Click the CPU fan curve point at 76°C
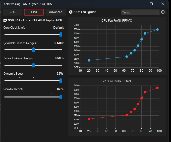The width and height of the screenshot is (171, 142). (x=138, y=46)
